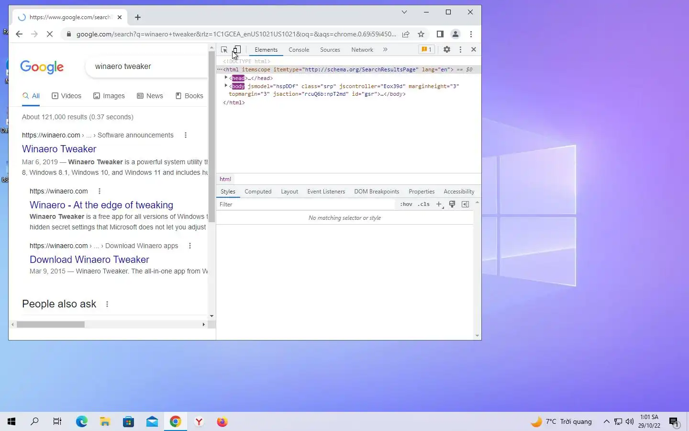Open Chrome three-dot main menu
This screenshot has width=689, height=431.
pos(471,34)
